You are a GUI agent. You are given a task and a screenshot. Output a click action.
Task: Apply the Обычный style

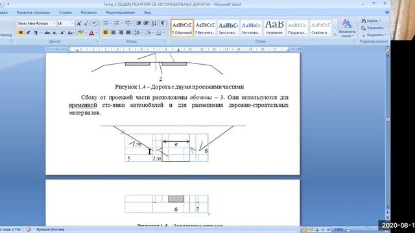click(182, 28)
